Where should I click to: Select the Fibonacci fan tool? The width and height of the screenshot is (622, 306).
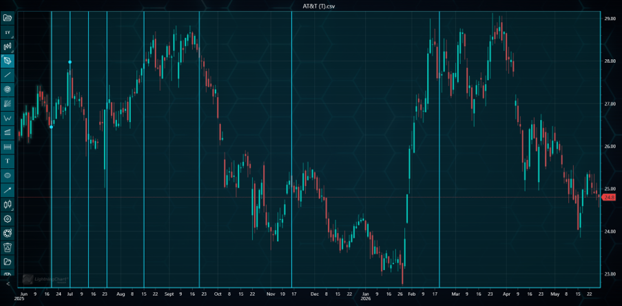pos(8,103)
